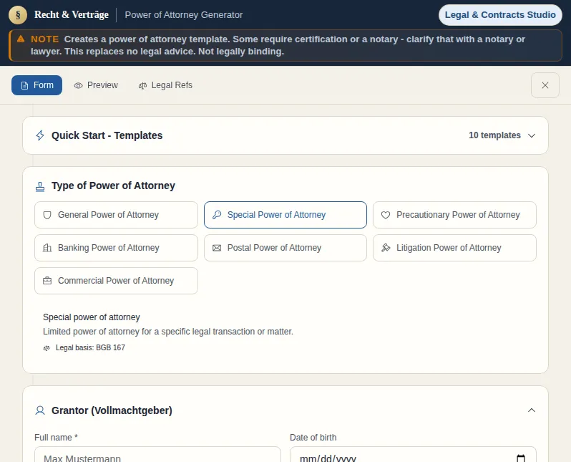The width and height of the screenshot is (571, 462).
Task: Click into the Full name field
Action: 157,455
